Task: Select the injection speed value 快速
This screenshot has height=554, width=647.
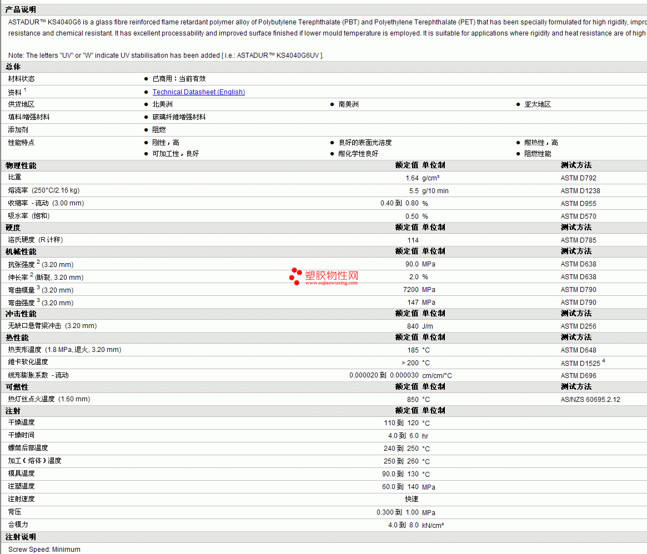Action: (x=412, y=500)
